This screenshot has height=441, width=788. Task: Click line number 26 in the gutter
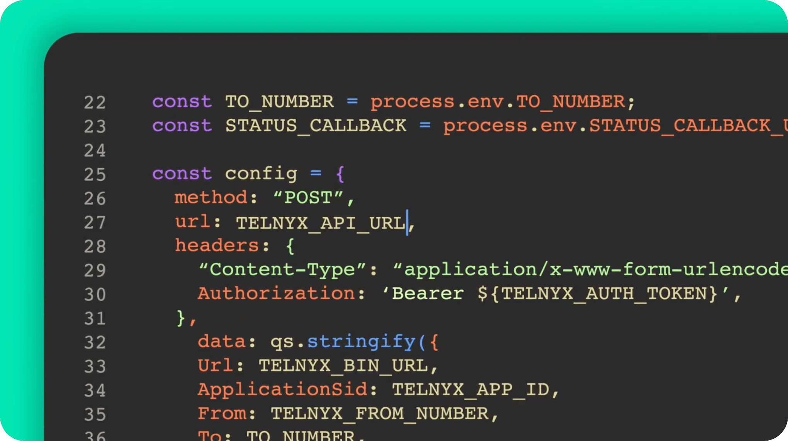click(x=95, y=198)
